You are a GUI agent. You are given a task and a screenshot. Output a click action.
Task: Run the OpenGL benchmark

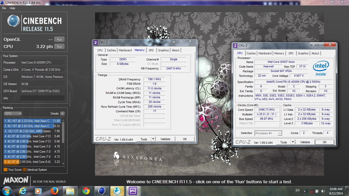click(x=60, y=40)
